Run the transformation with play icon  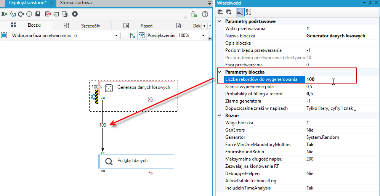75,14
